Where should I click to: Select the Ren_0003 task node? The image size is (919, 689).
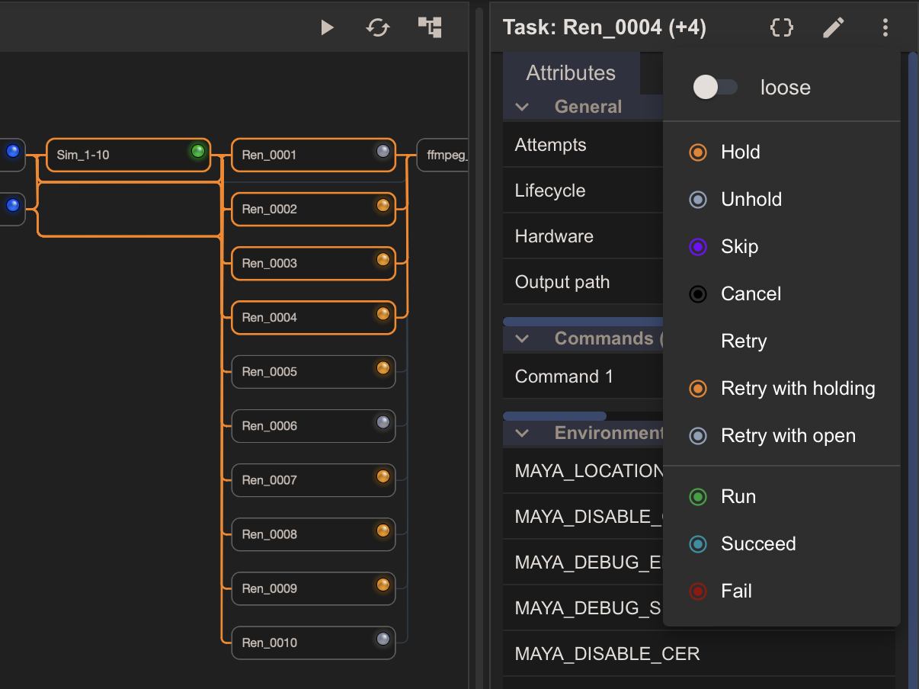tap(313, 263)
